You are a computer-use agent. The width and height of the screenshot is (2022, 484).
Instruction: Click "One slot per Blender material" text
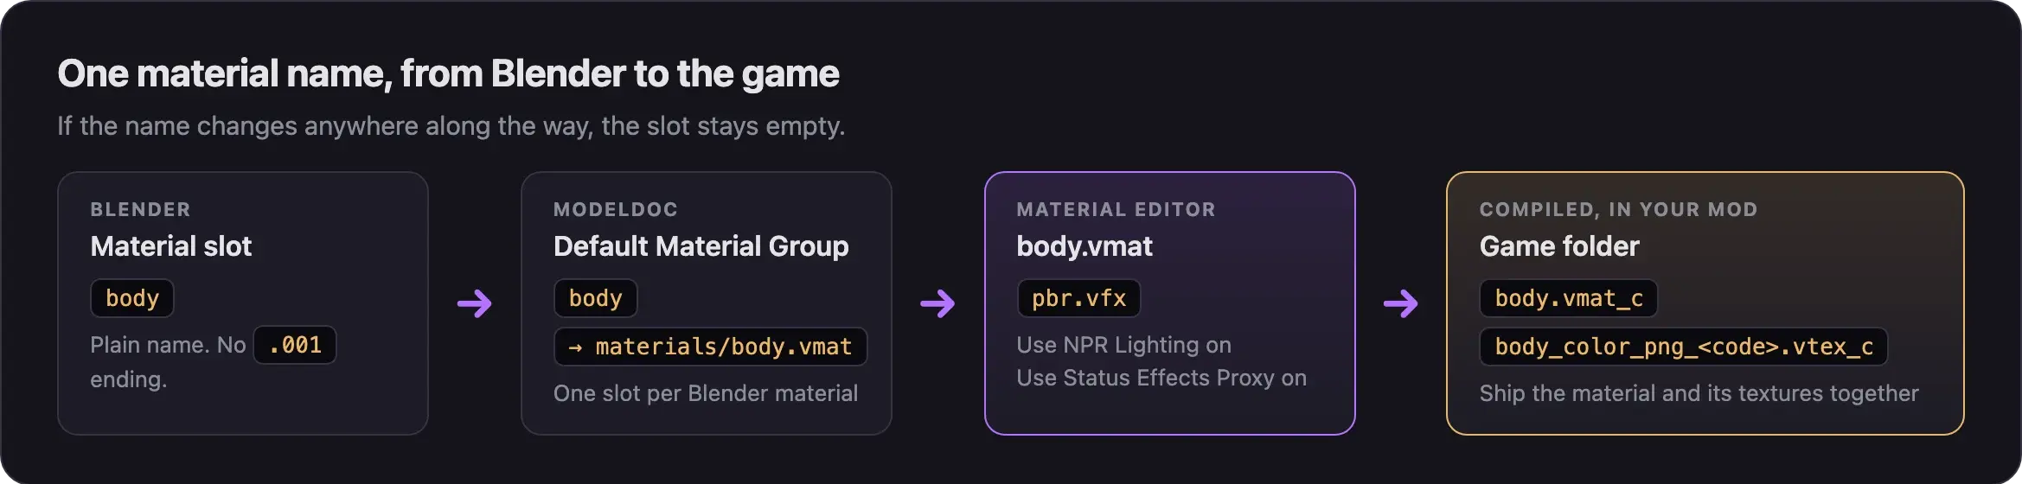706,393
